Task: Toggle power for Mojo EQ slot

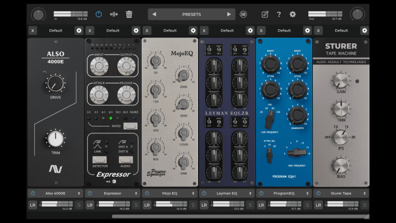Action: pyautogui.click(x=147, y=193)
